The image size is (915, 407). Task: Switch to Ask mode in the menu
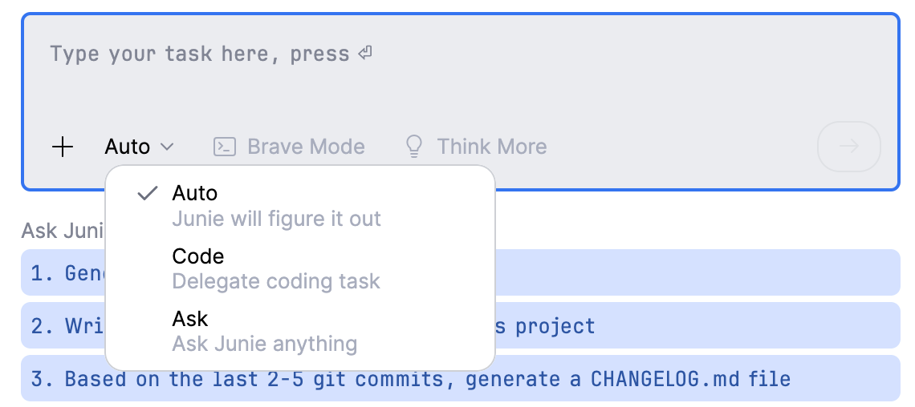[190, 319]
